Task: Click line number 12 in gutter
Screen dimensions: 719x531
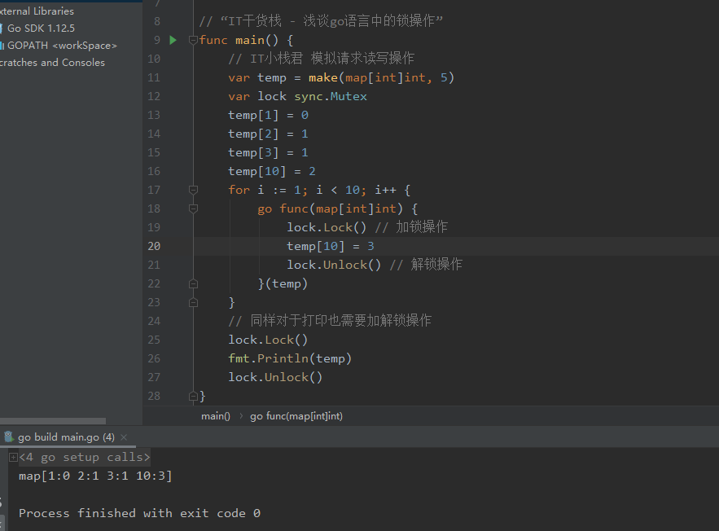Action: click(154, 96)
